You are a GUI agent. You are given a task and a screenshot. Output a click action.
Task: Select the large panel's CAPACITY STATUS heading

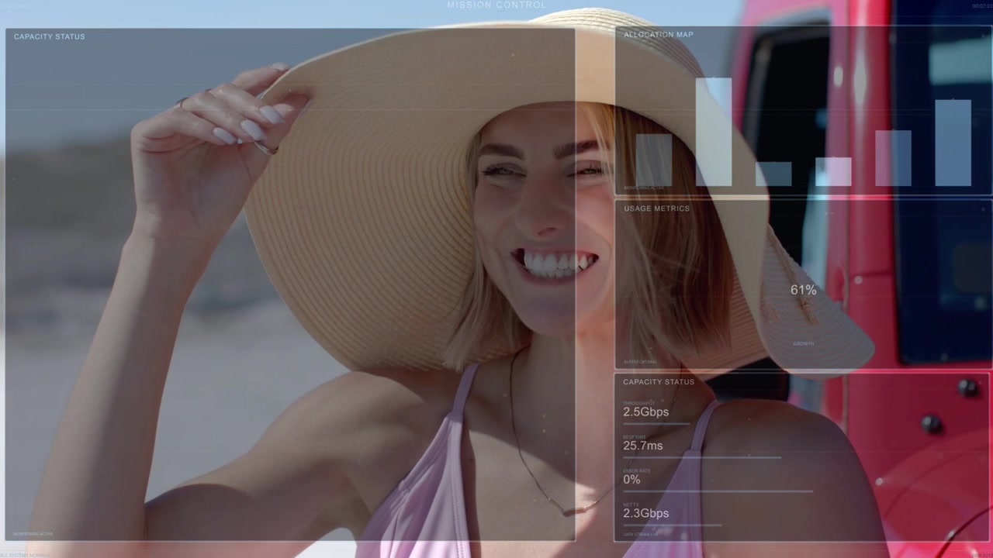(50, 36)
